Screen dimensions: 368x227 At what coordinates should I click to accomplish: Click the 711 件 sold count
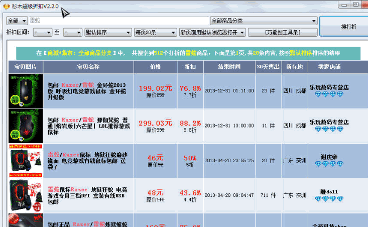[x=268, y=195]
